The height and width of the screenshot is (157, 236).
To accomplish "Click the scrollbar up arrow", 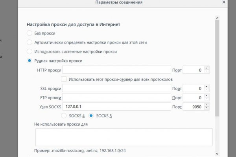I will (x=217, y=18).
